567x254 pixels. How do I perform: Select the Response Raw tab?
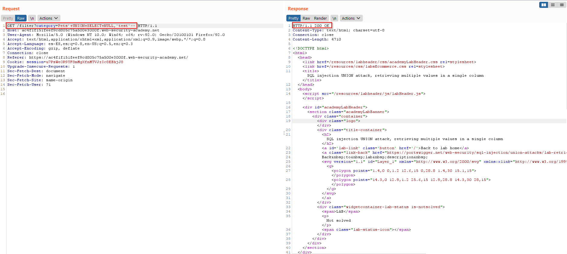pyautogui.click(x=306, y=18)
